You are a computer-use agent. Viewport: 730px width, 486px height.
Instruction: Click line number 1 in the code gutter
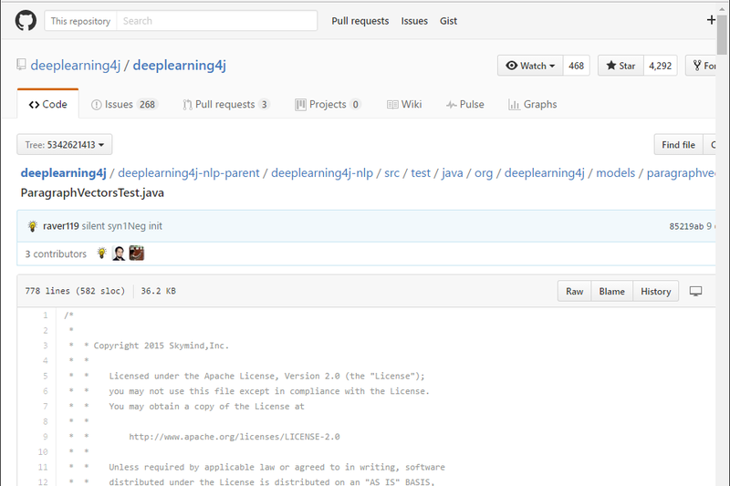(x=45, y=315)
